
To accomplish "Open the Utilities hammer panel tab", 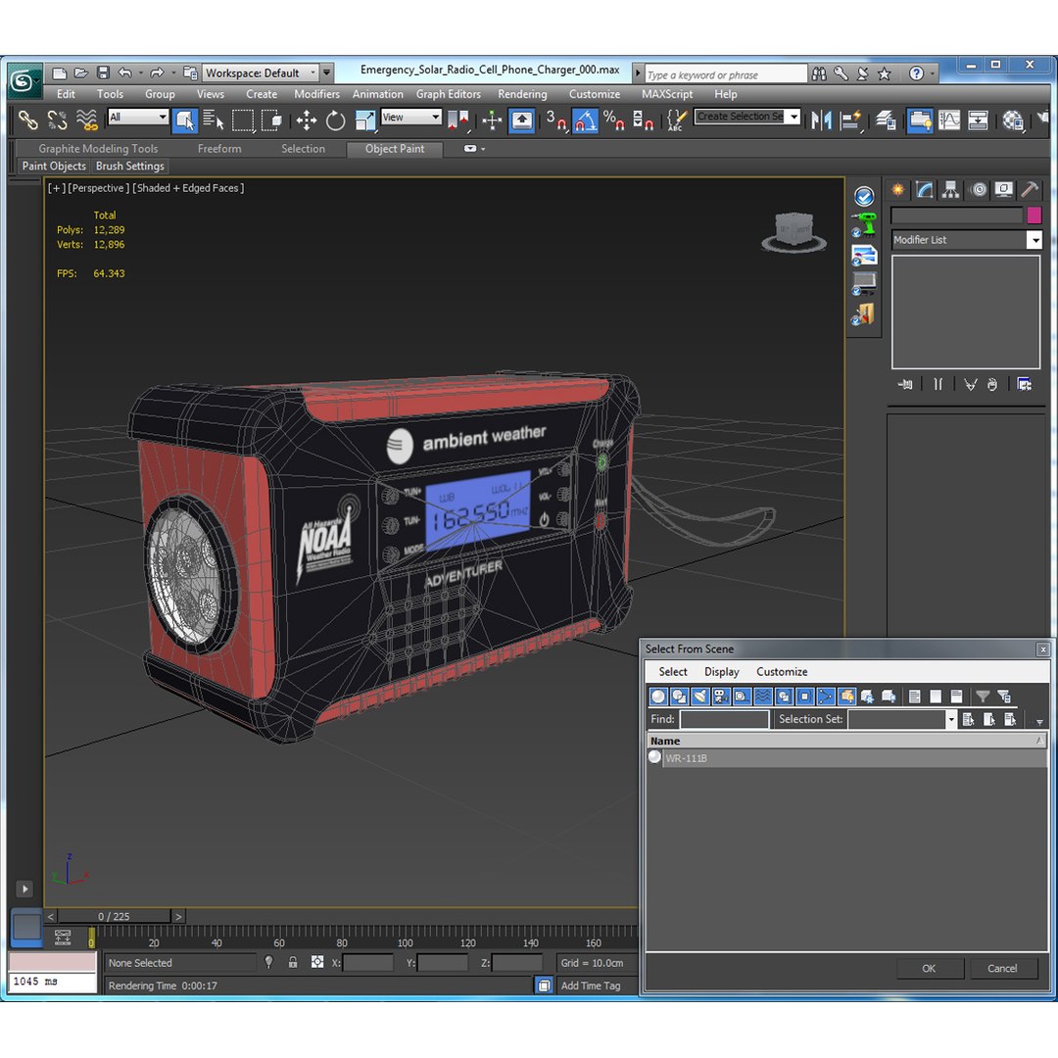I will 1030,190.
